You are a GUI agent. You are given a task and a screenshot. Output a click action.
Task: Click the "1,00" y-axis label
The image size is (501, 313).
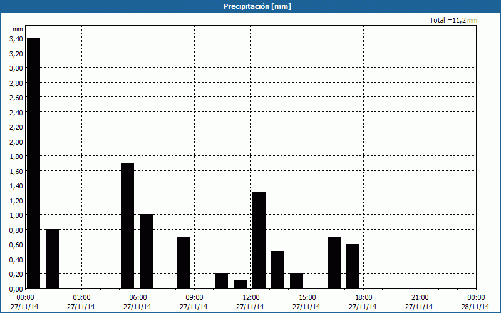click(16, 215)
